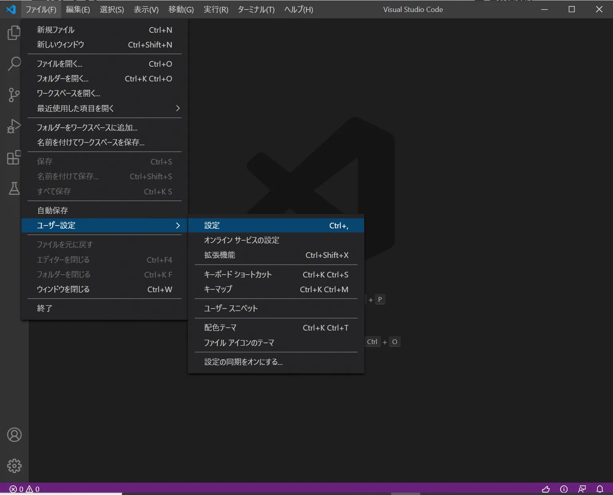Viewport: 613px width, 495px height.
Task: Open the Search view in activity bar
Action: coord(14,64)
